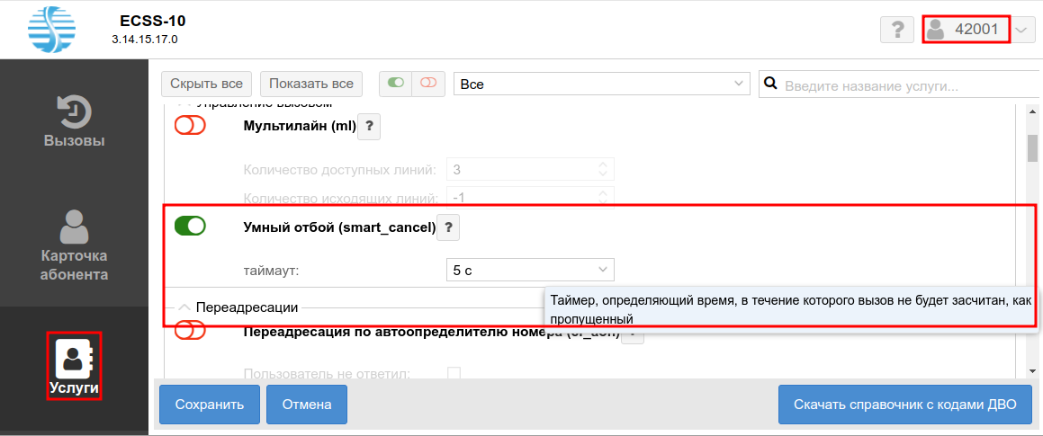The width and height of the screenshot is (1043, 436).
Task: Collapse the Переадресации section
Action: (184, 307)
